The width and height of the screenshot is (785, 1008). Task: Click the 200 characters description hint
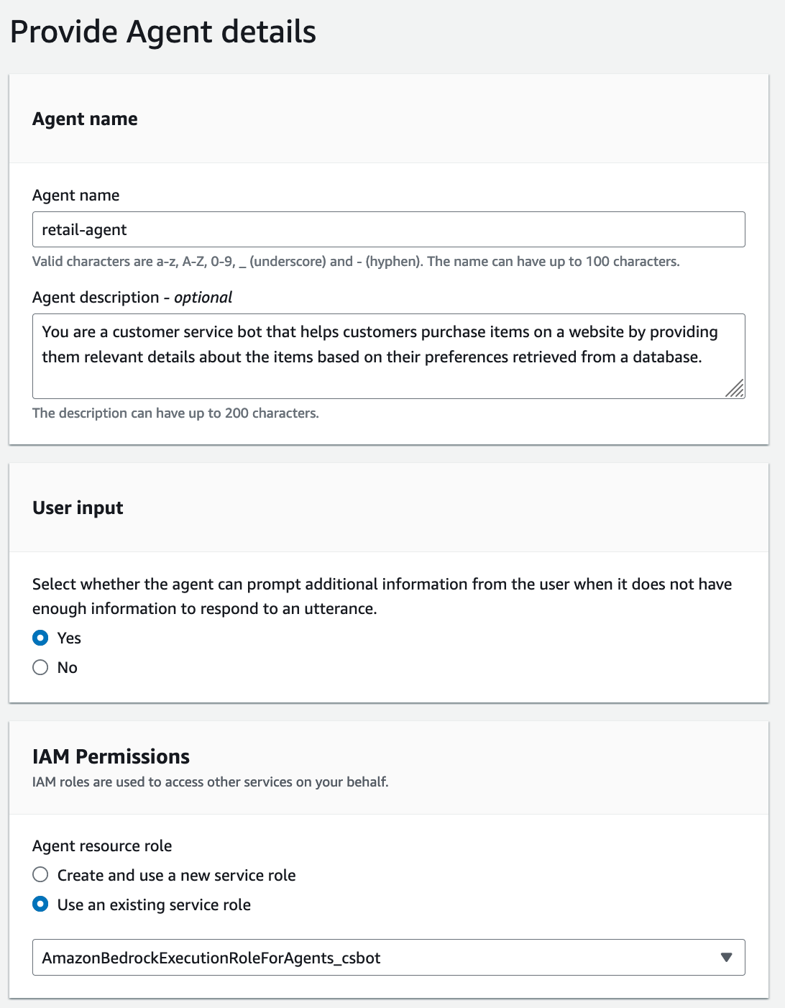[x=175, y=413]
